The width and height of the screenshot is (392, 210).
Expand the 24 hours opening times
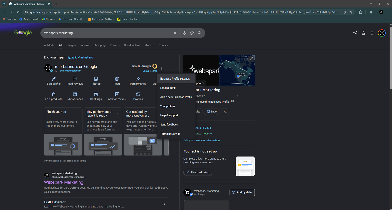point(204,133)
